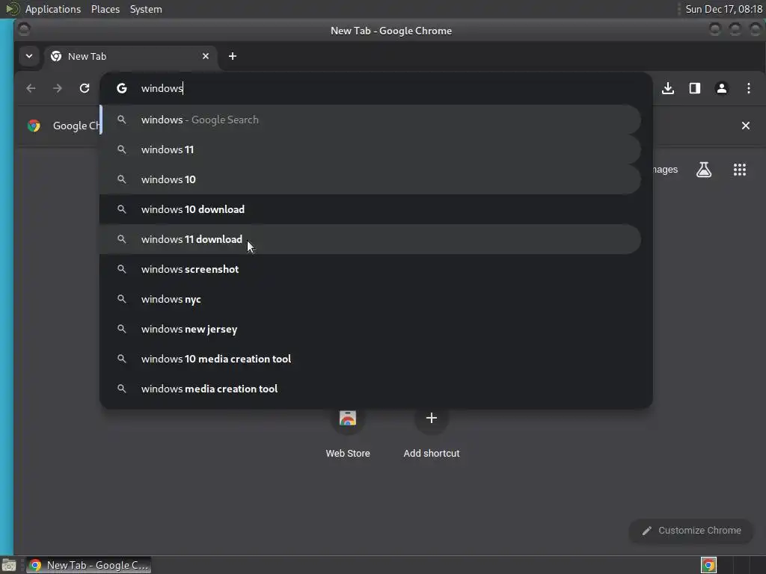Click the browser back arrow
The image size is (766, 574).
click(x=31, y=88)
